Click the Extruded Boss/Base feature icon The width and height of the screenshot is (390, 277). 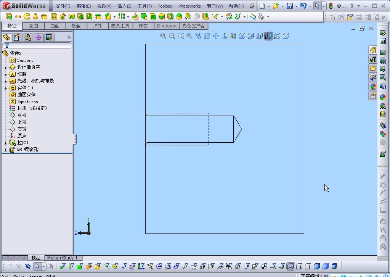(9, 17)
